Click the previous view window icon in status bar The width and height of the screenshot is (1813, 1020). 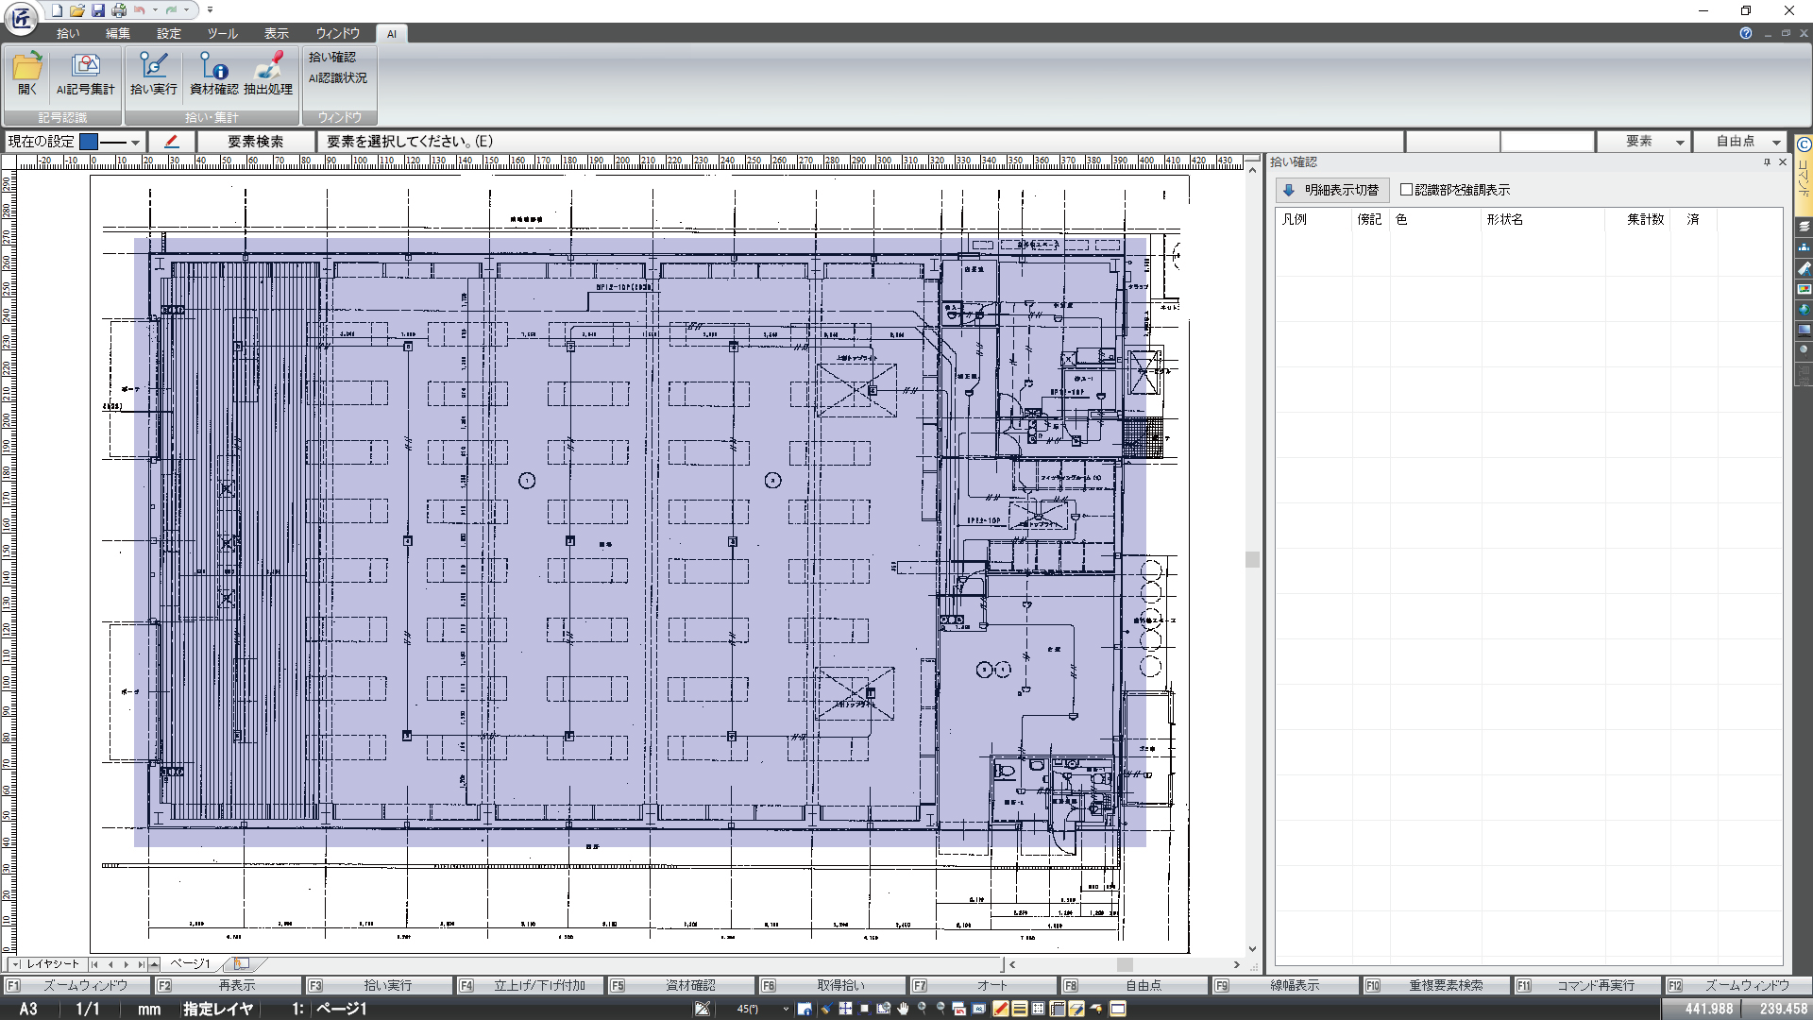pyautogui.click(x=958, y=1009)
